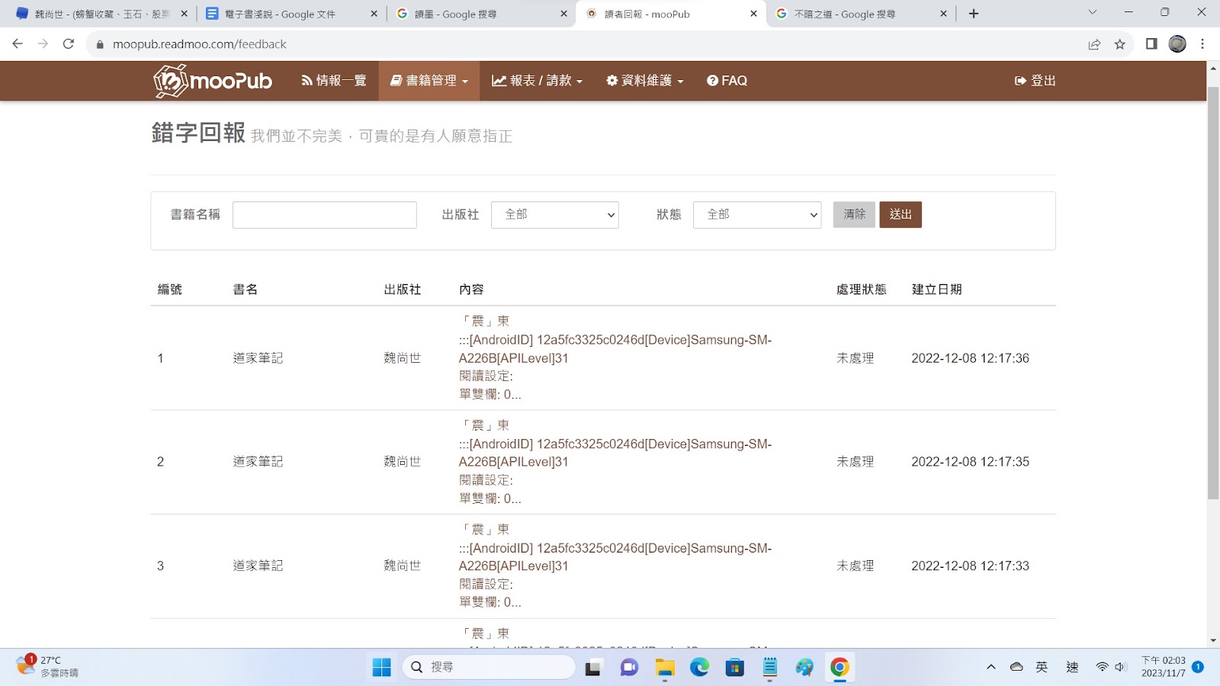Switch to 不贈之道 Google 搜尋 tab
The image size is (1220, 686).
tap(860, 14)
